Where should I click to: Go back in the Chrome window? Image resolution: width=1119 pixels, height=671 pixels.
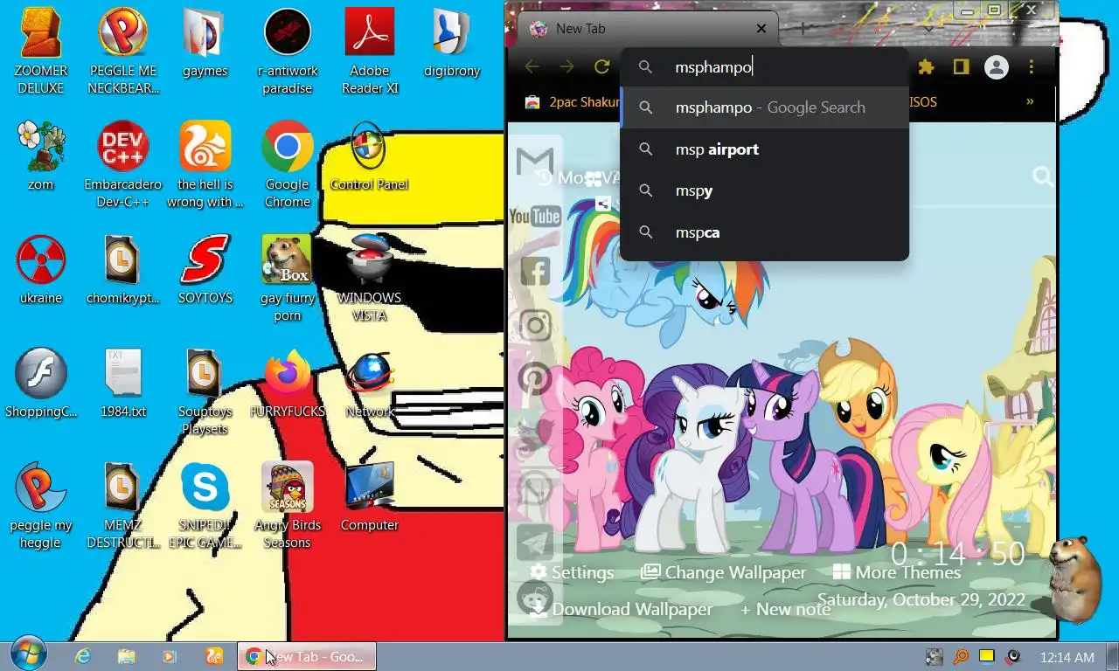pyautogui.click(x=532, y=67)
